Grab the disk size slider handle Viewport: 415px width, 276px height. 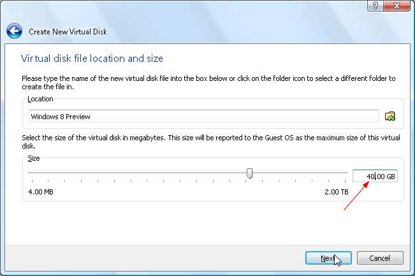250,173
